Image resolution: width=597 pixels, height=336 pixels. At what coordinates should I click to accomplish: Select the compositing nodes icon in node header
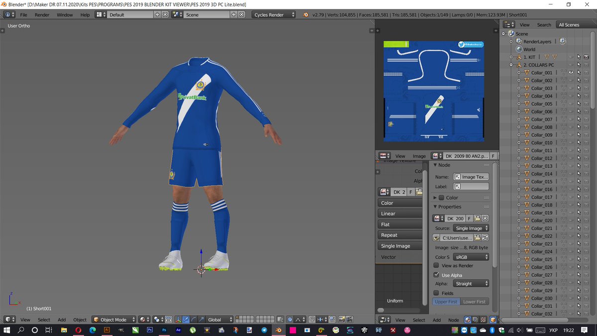[476, 320]
